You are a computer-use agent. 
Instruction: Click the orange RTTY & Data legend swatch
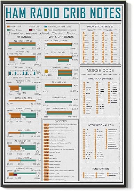click(x=8, y=26)
